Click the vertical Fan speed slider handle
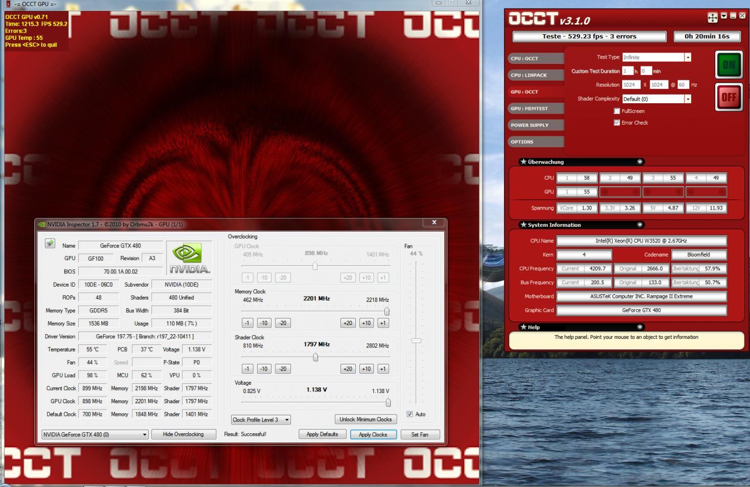Viewport: 750px width, 487px height. [416, 340]
